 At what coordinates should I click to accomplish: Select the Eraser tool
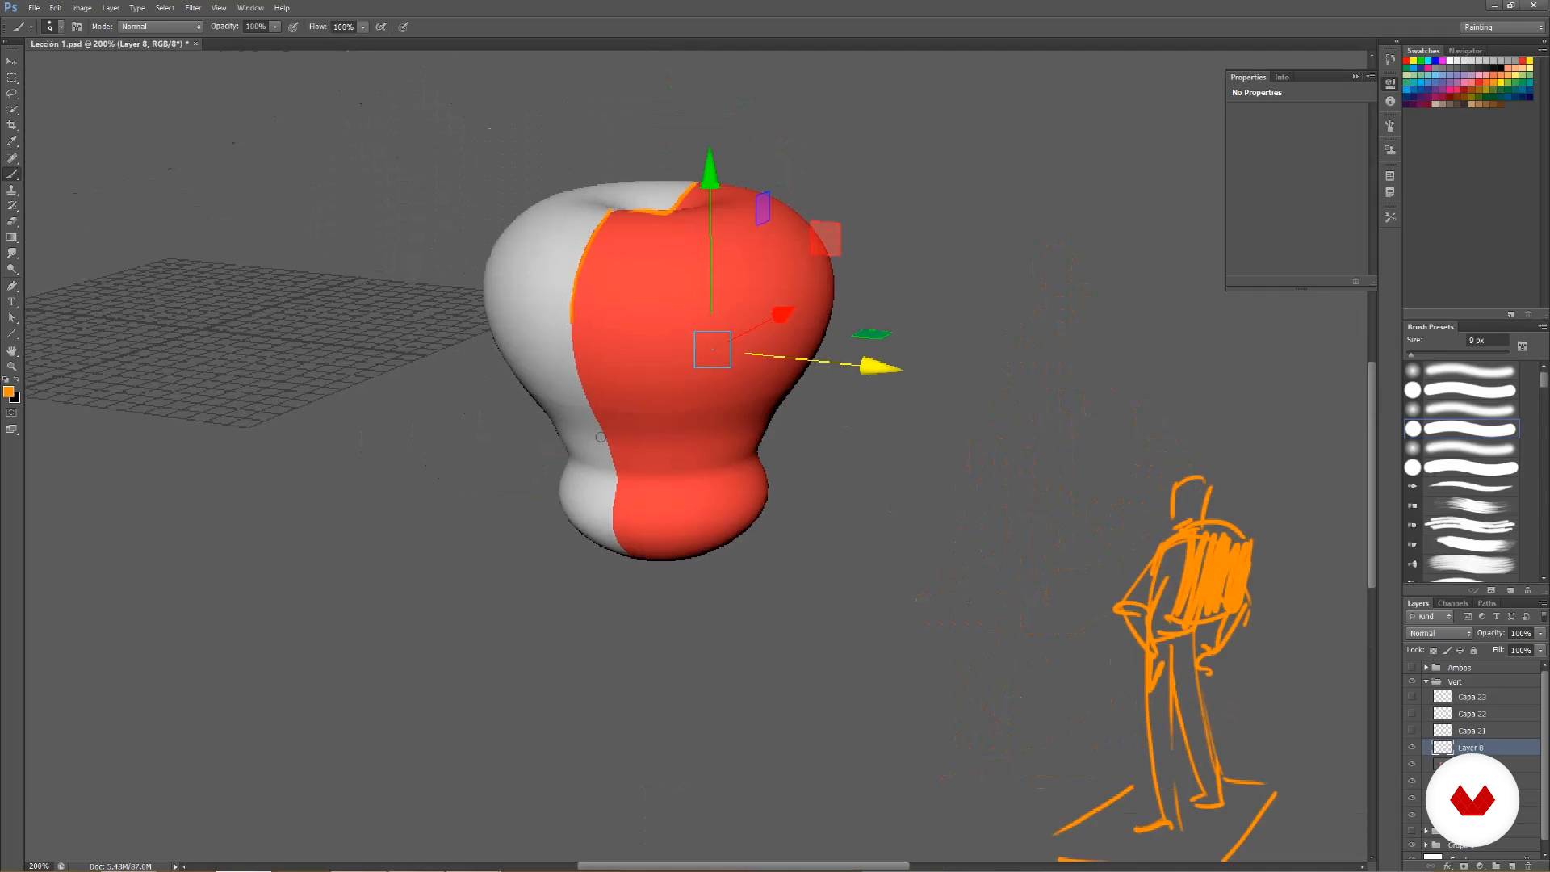pyautogui.click(x=11, y=222)
